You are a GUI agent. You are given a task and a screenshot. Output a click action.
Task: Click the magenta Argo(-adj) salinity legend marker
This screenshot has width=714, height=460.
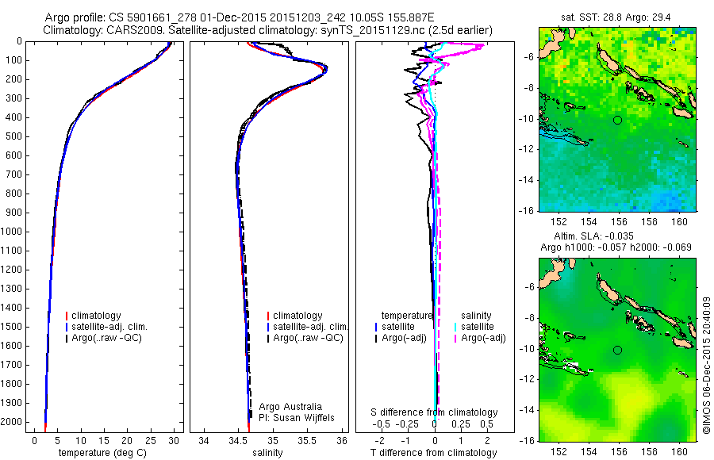point(455,338)
